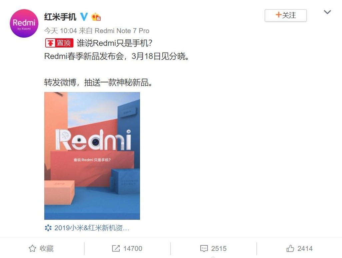
Task: Follow the account with +关注 button
Action: (286, 15)
